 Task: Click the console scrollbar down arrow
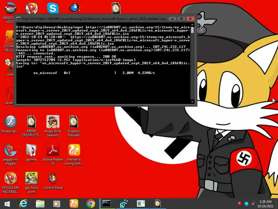click(192, 102)
